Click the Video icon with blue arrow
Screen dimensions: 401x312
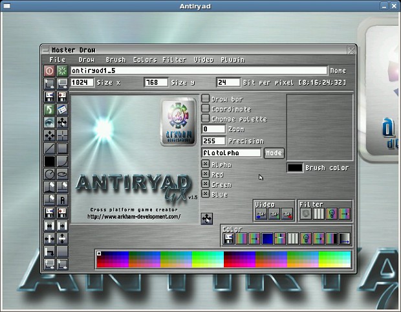pyautogui.click(x=261, y=214)
